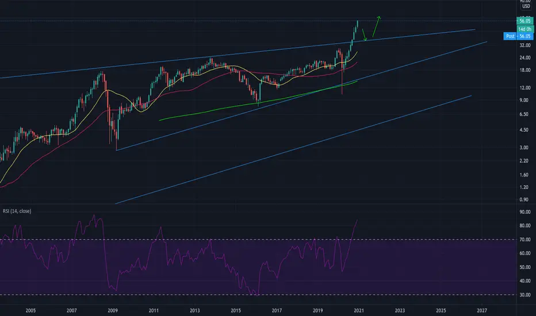
Task: Click the 40.00 RSI scale value
Action: 525,281
